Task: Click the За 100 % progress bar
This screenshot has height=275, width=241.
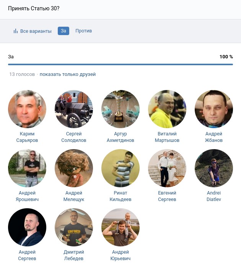Action: coord(120,64)
